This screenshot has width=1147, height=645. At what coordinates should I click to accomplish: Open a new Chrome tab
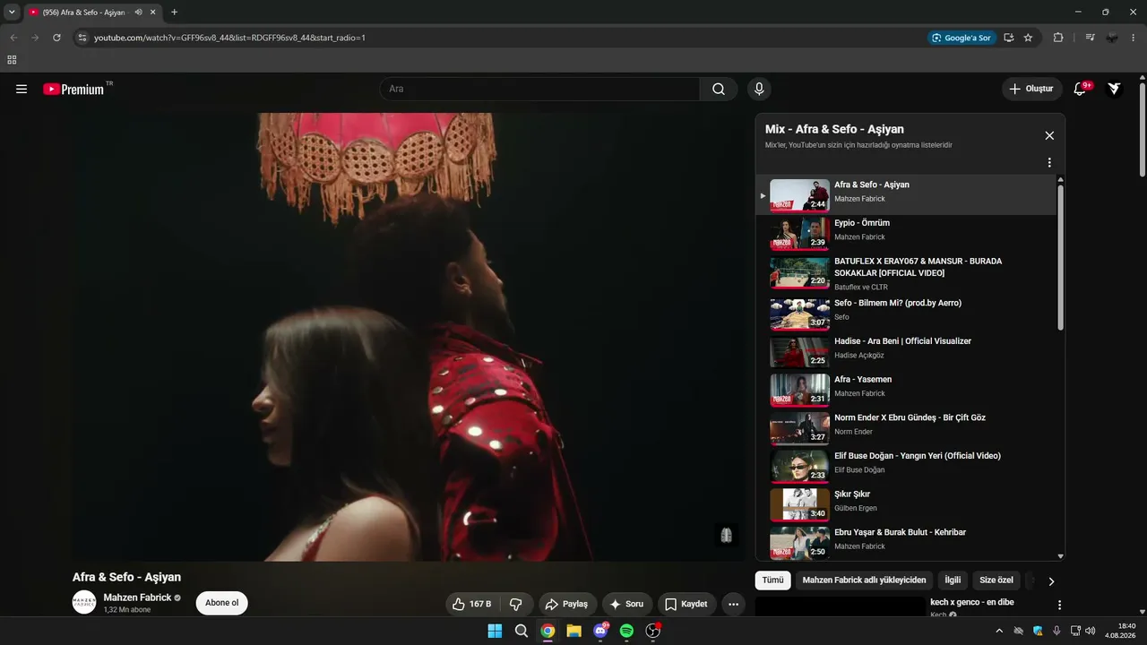(174, 13)
